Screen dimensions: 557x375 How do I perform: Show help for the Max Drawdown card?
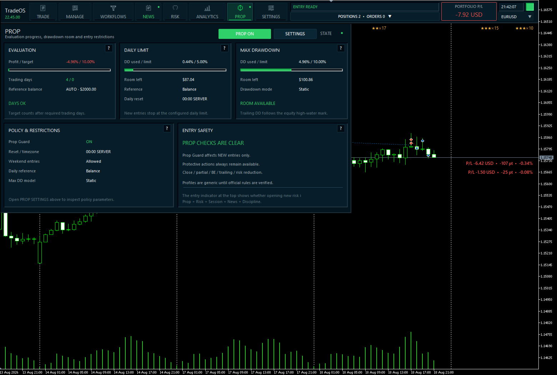pyautogui.click(x=341, y=48)
